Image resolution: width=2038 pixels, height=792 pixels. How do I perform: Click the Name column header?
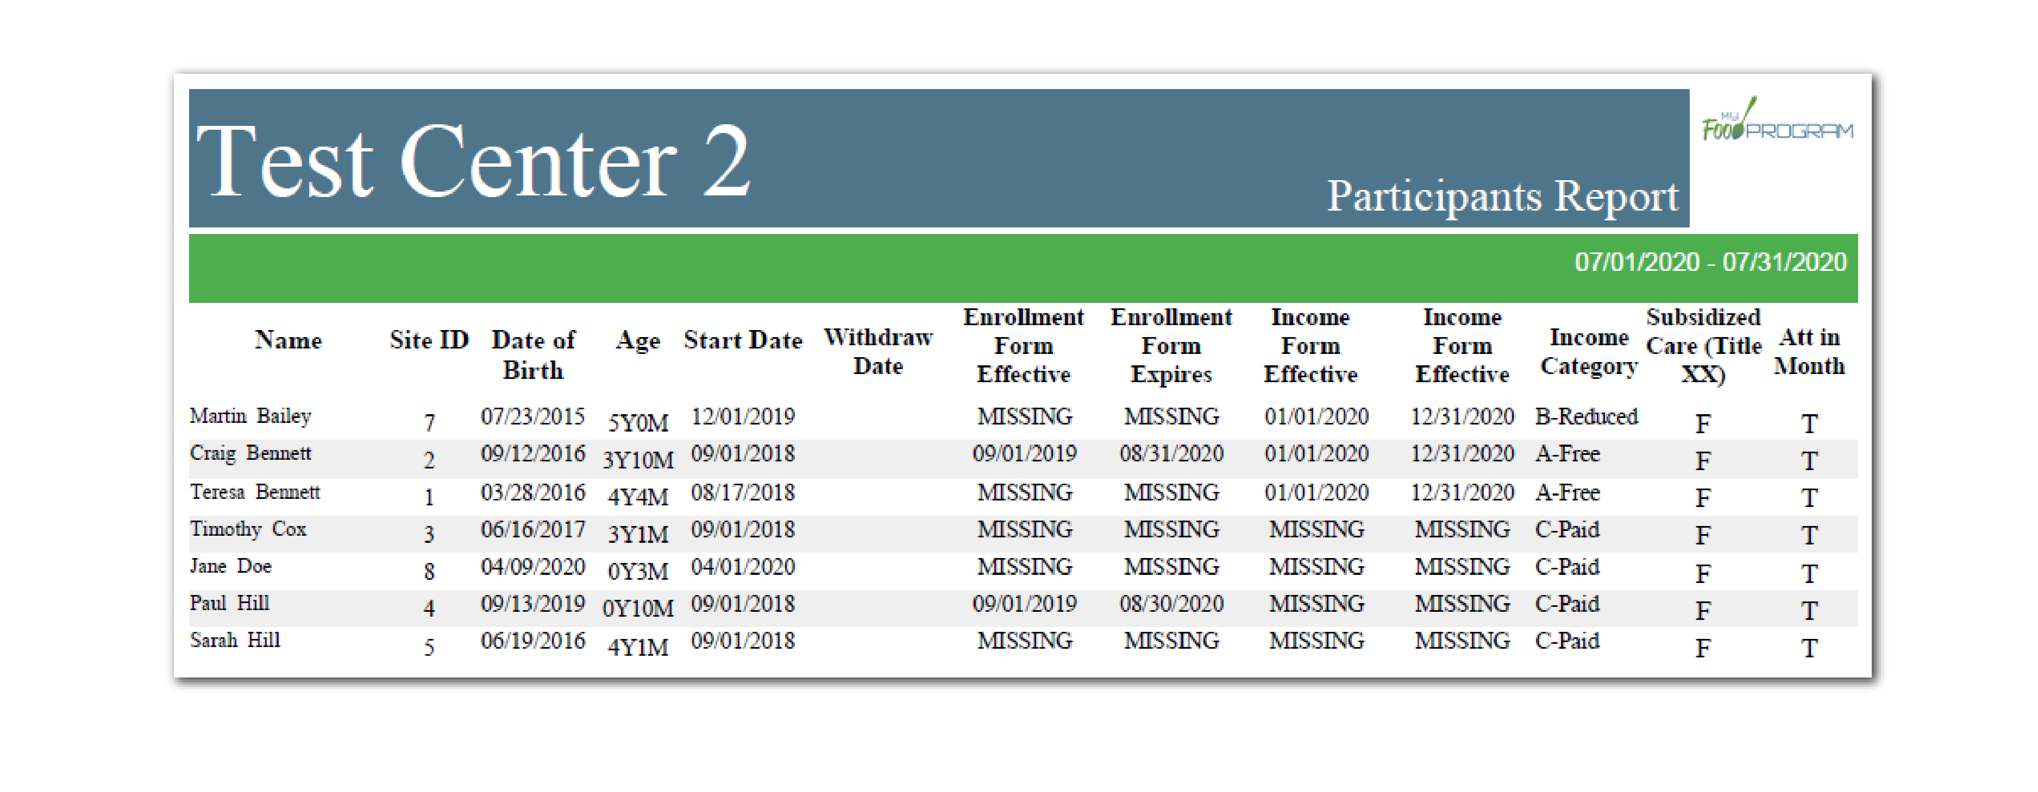tap(288, 340)
